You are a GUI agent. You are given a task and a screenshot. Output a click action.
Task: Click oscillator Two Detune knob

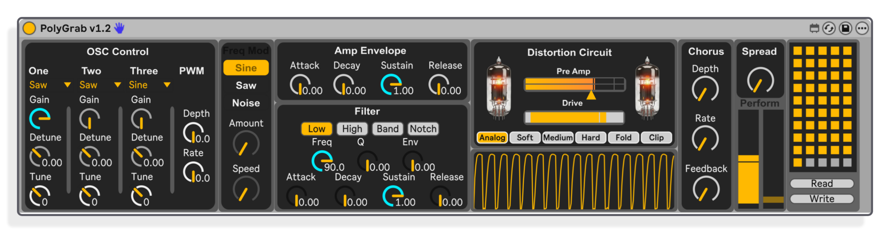(x=89, y=157)
